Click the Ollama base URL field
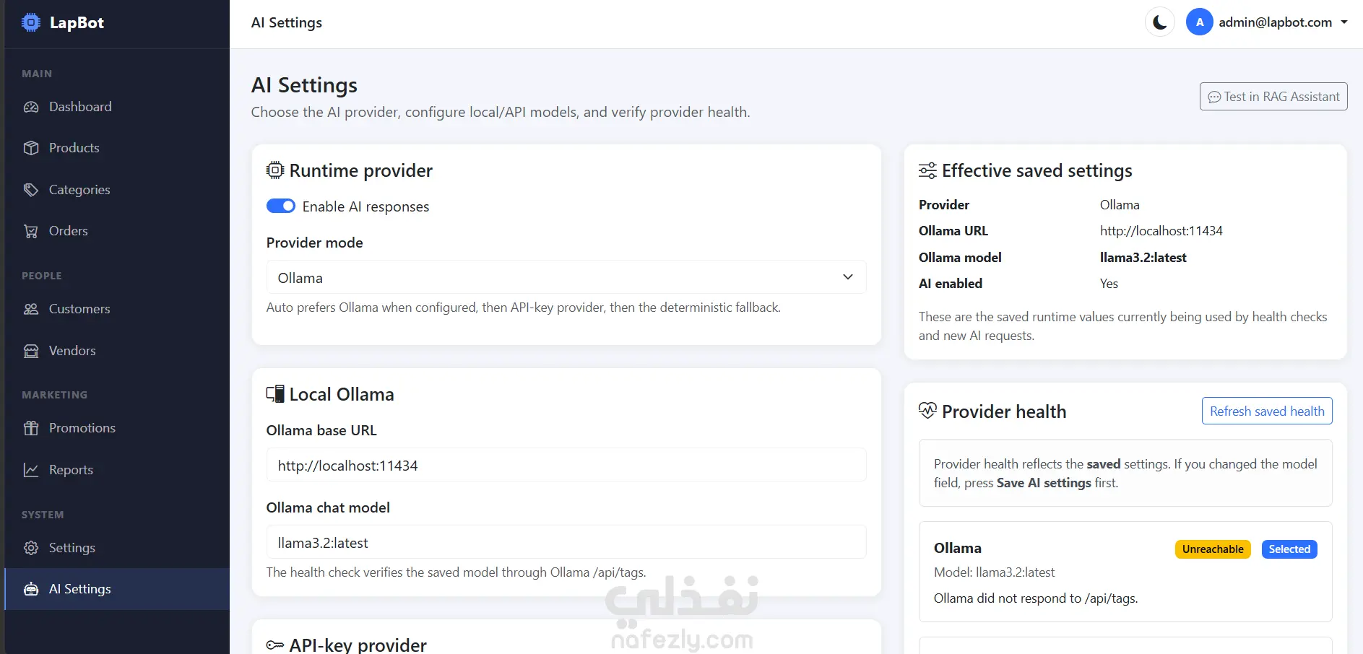Viewport: 1363px width, 654px height. pos(566,465)
